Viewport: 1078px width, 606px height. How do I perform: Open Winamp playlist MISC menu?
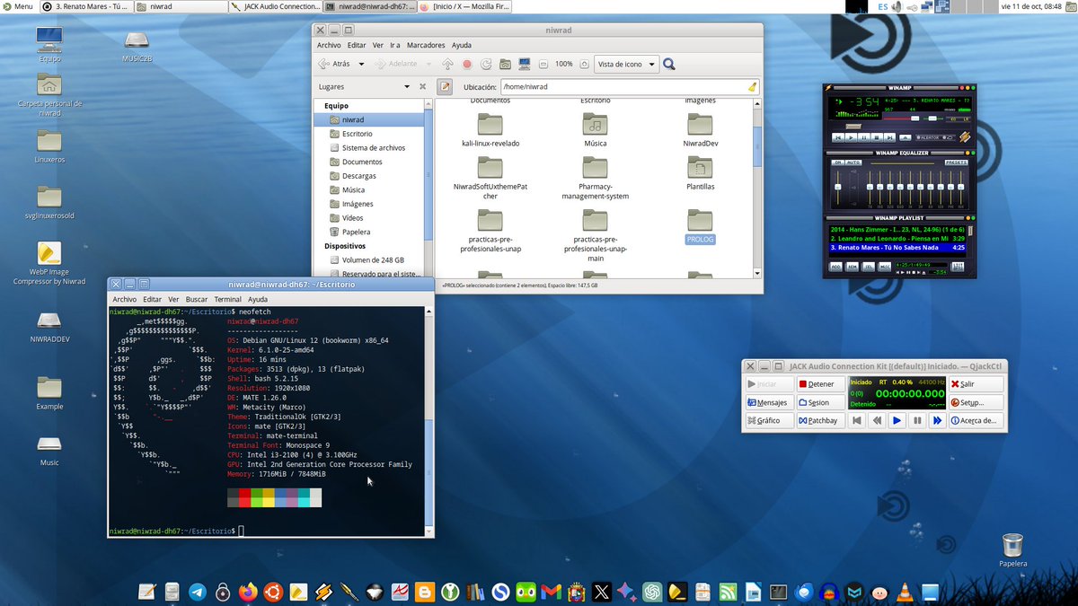pos(884,267)
